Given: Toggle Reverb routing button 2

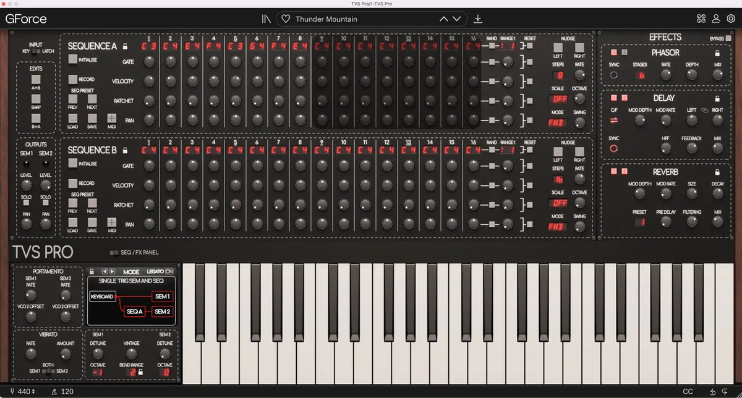Looking at the screenshot, I should (x=624, y=172).
